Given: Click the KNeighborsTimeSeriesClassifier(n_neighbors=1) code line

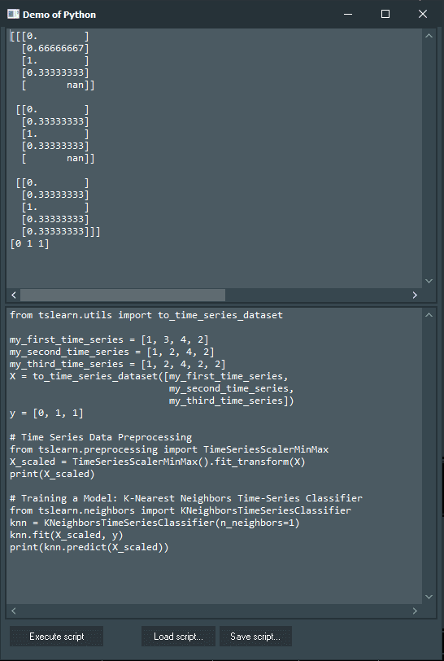Looking at the screenshot, I should click(x=155, y=523).
